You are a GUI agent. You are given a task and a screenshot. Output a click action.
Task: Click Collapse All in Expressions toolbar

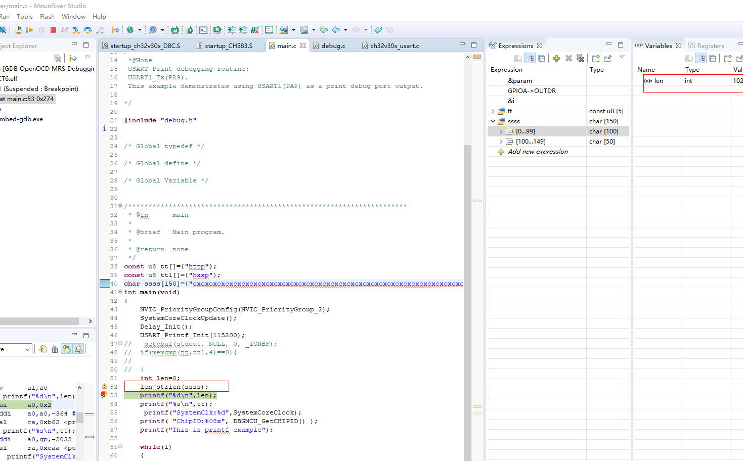[x=542, y=59]
